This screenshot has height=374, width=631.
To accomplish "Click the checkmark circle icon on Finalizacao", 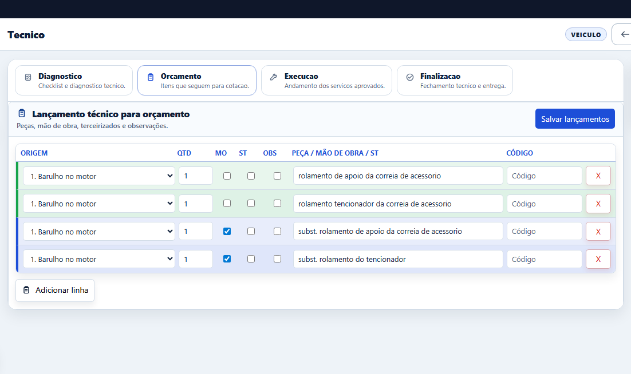I will 409,77.
